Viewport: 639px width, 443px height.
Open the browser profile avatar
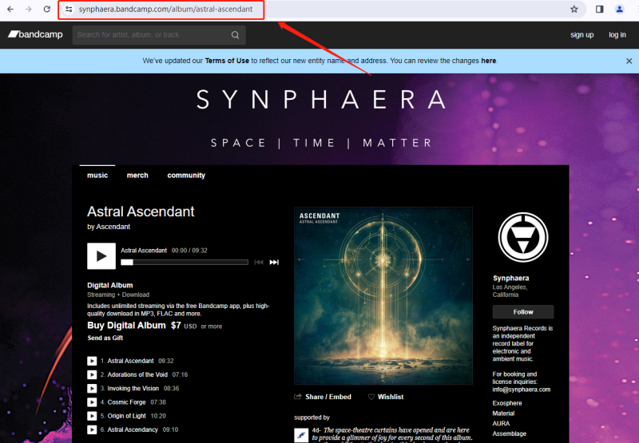click(x=620, y=9)
